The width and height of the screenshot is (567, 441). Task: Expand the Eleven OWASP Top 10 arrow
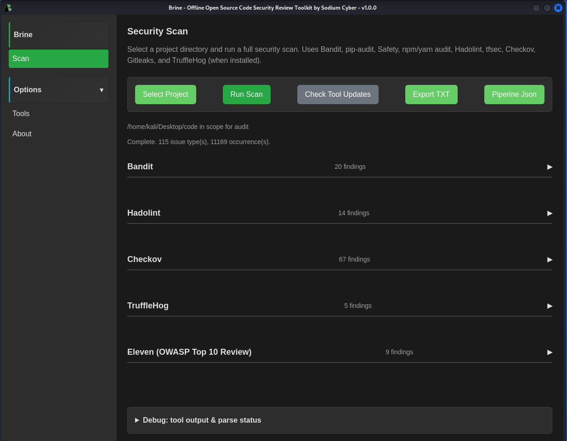click(x=550, y=352)
